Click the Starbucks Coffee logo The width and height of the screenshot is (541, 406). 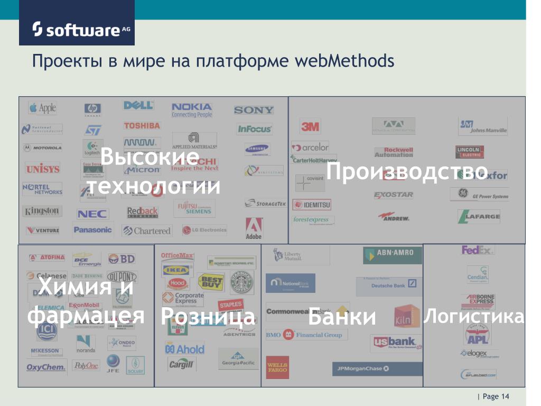[242, 282]
